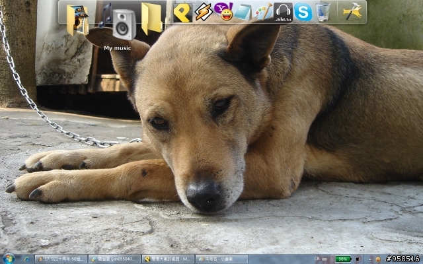Switch to the '17. 921' taskbar window

coord(61,259)
